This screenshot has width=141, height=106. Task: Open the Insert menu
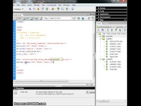[30, 5]
